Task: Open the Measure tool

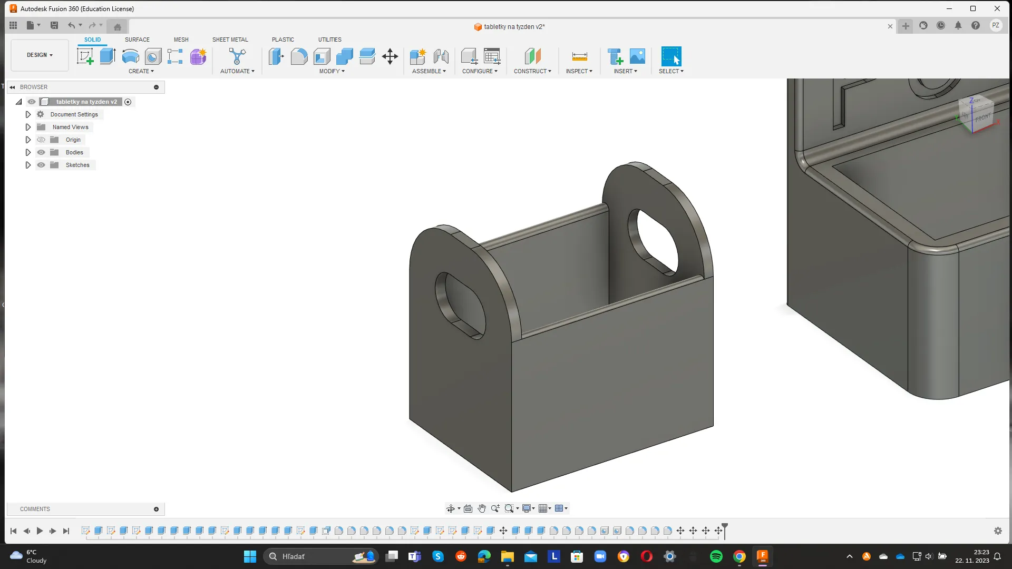Action: tap(579, 56)
